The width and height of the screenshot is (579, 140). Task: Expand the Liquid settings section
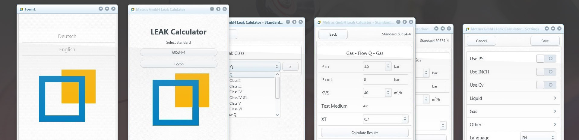pos(513,98)
